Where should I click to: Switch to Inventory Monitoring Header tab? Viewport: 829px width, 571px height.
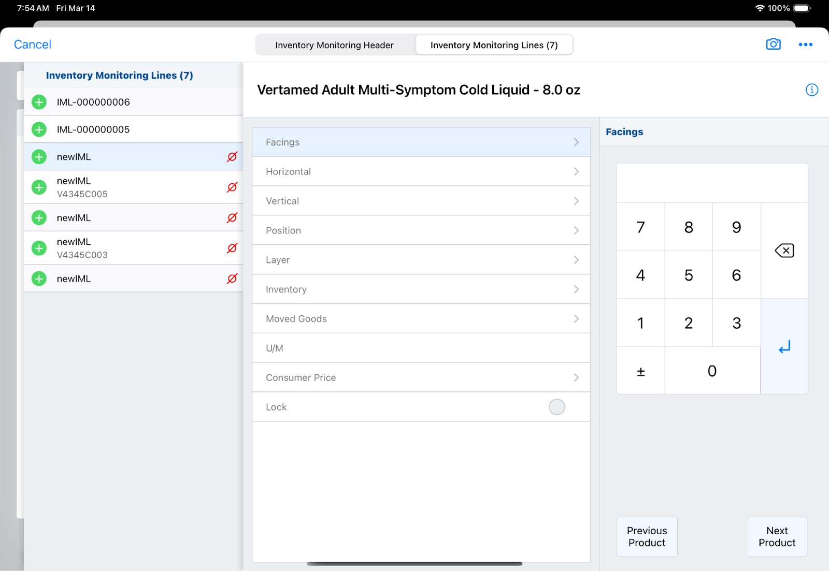(x=334, y=45)
